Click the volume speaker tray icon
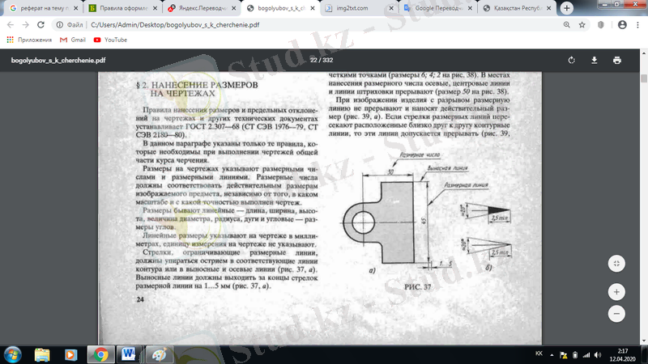Viewport: 648px width, 364px height. [x=598, y=355]
